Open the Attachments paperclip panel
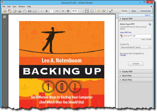This screenshot has width=157, height=112. tap(4, 23)
